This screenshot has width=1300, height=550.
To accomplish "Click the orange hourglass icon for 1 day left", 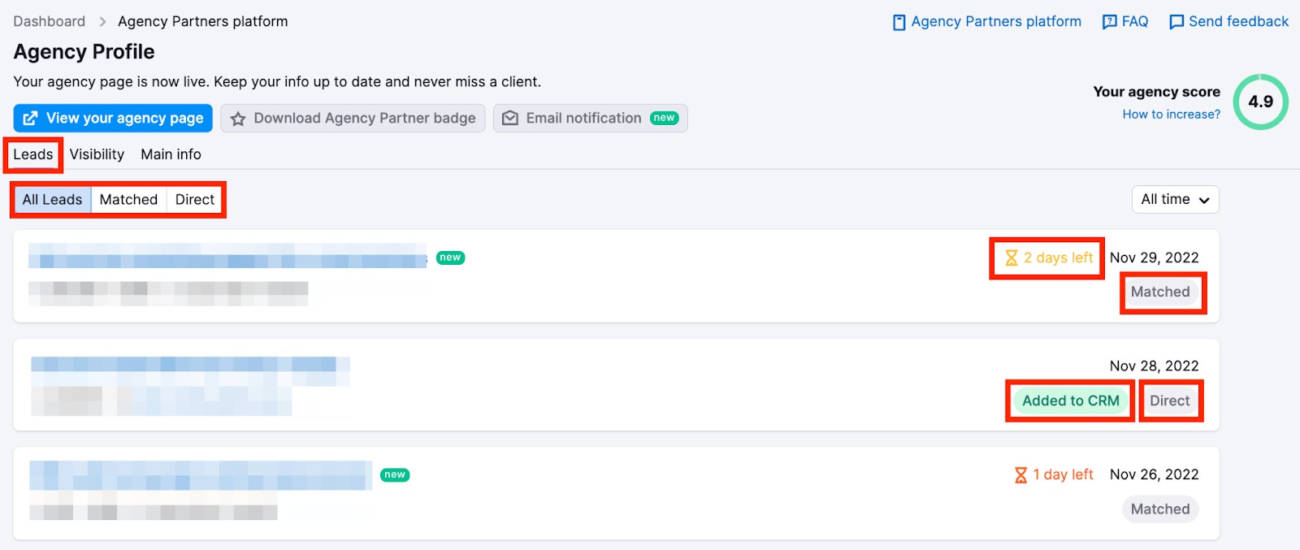I will pyautogui.click(x=1020, y=475).
